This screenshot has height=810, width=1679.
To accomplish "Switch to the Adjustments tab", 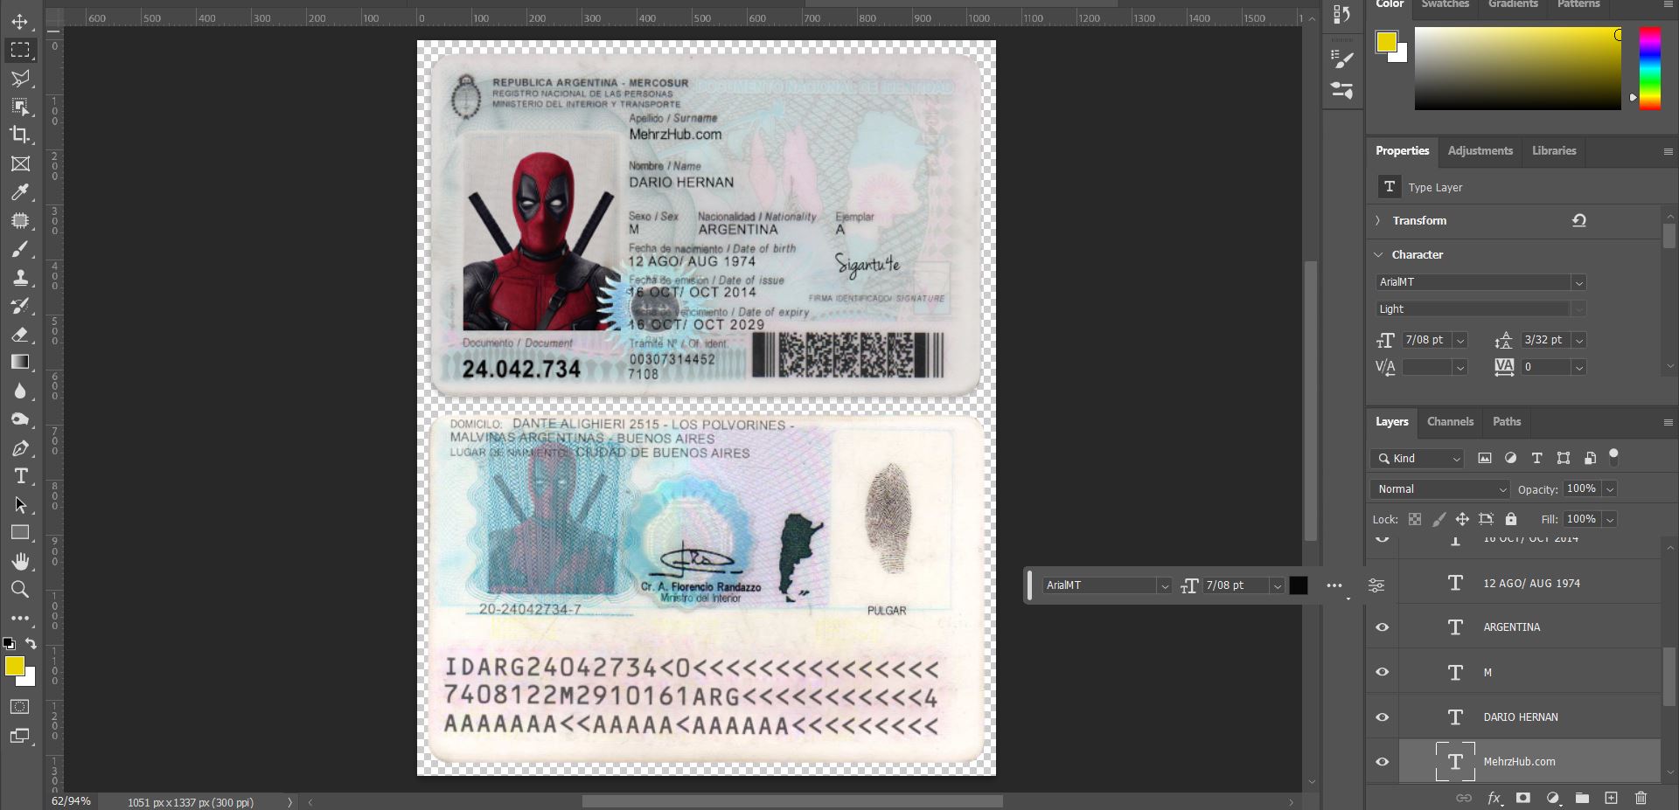I will coord(1480,150).
